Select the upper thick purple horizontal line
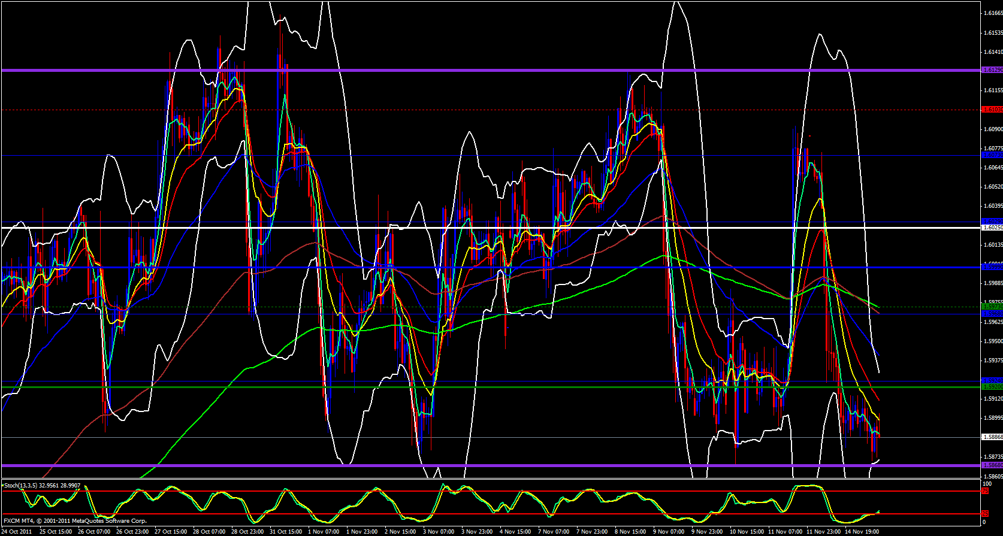 [479, 70]
